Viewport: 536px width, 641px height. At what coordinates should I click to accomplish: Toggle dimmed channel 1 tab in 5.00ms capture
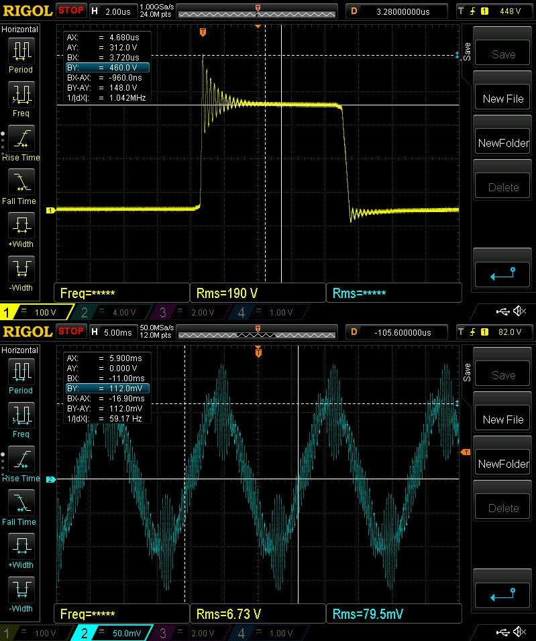pyautogui.click(x=35, y=633)
